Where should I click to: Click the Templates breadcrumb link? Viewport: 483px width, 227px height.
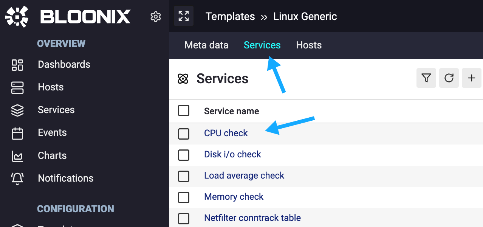230,17
